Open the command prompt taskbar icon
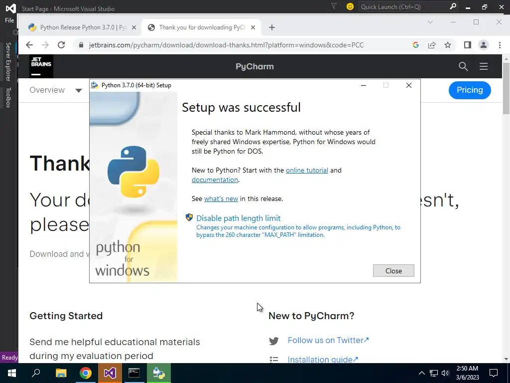 click(x=134, y=373)
